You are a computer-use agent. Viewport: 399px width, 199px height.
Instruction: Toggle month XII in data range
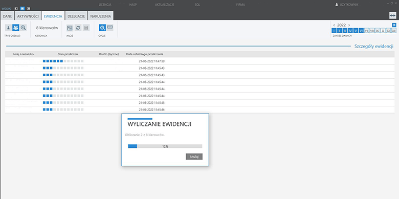(x=394, y=31)
